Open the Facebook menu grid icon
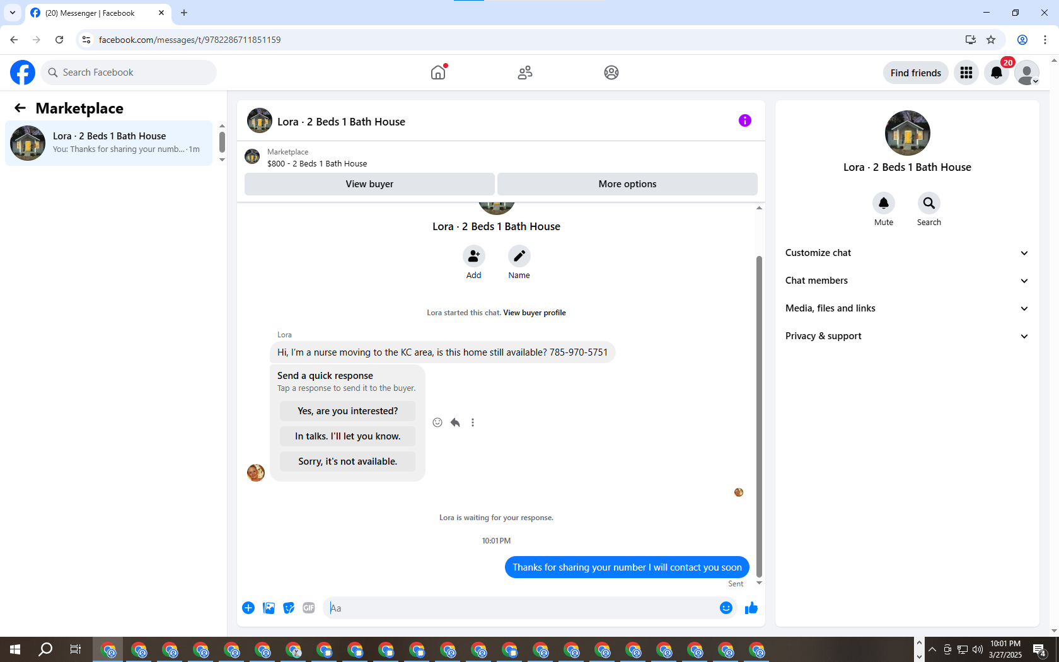Viewport: 1059px width, 662px height. pyautogui.click(x=966, y=73)
